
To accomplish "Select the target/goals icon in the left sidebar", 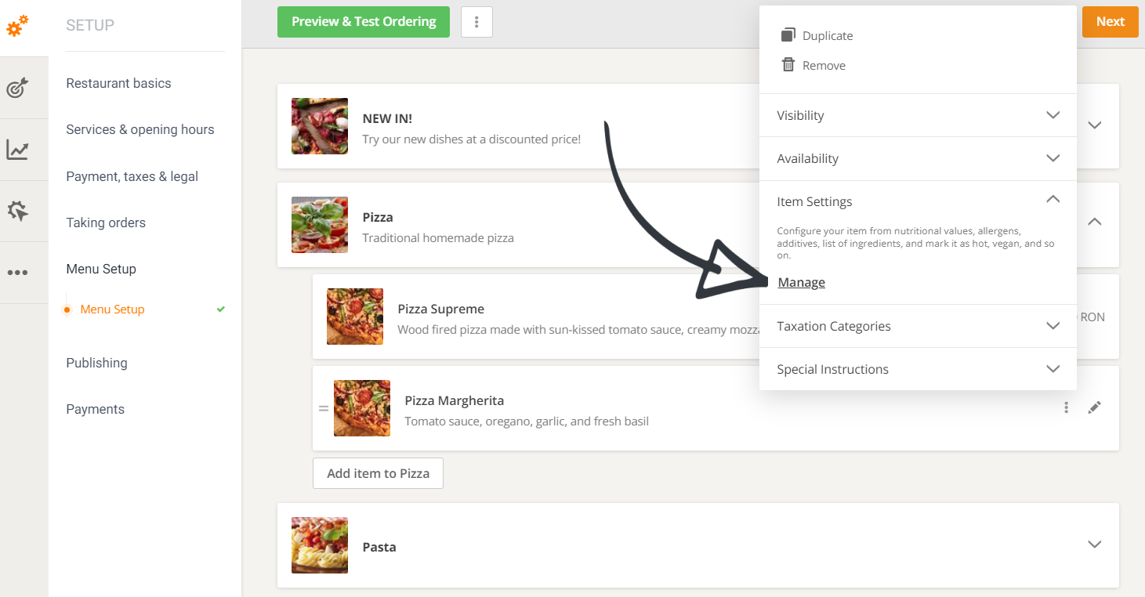I will 24,87.
